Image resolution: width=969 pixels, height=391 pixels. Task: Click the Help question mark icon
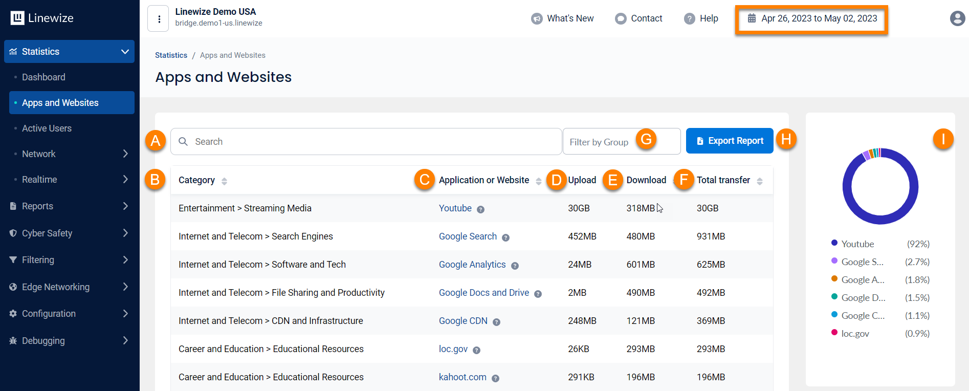point(690,19)
